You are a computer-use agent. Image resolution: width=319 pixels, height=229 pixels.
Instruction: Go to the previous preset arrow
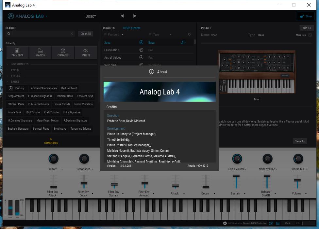pos(122,16)
